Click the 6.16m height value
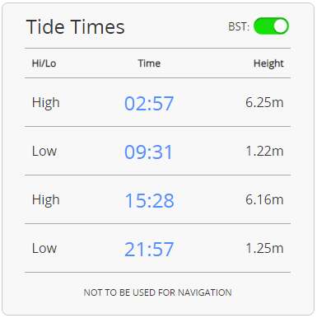The width and height of the screenshot is (317, 318). (x=264, y=199)
